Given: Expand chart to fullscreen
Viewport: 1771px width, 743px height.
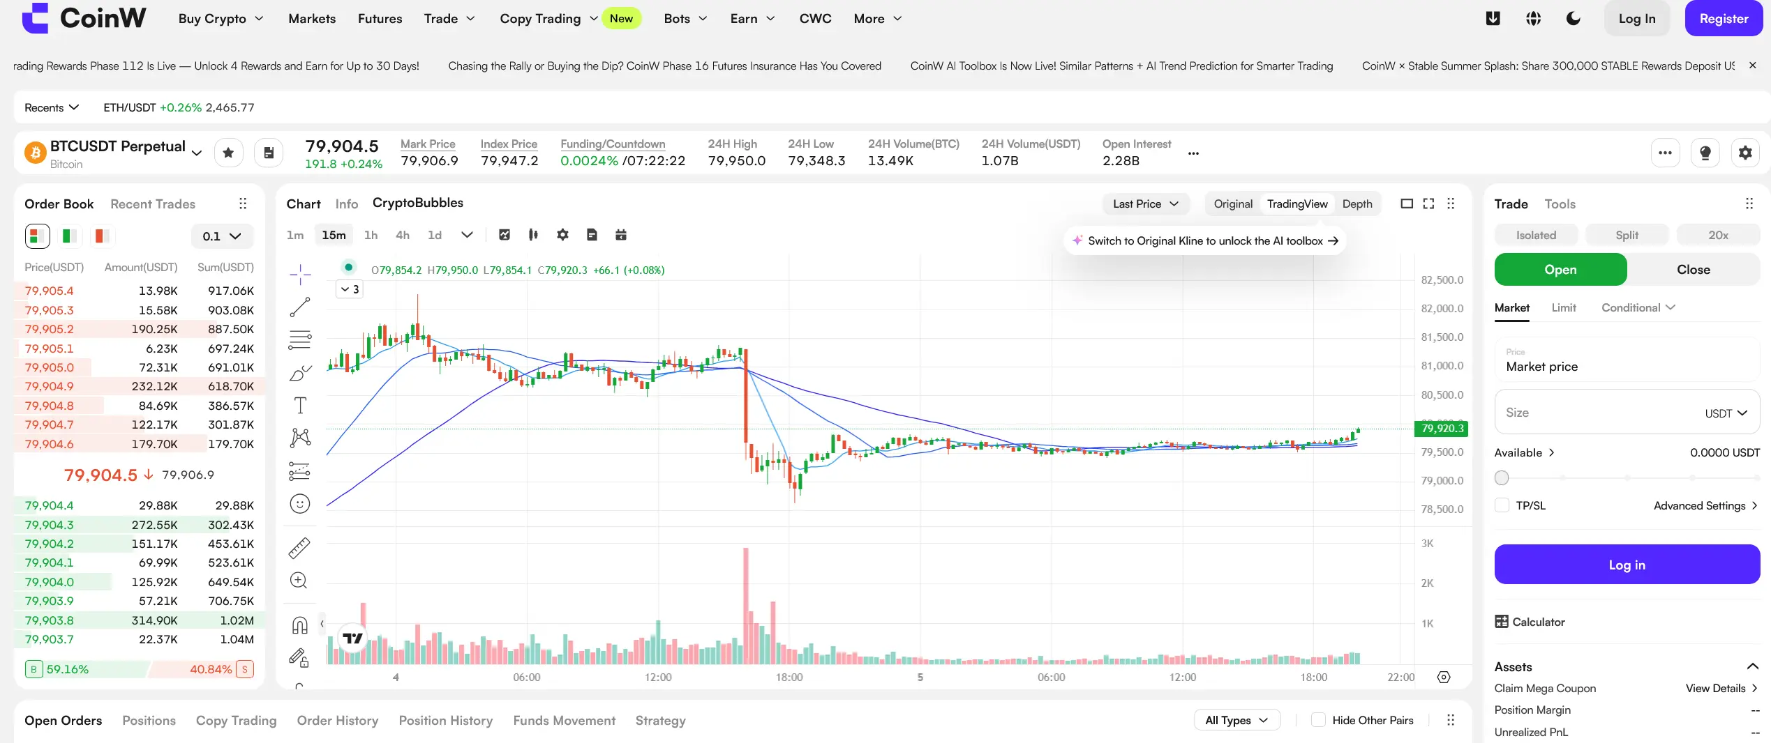Looking at the screenshot, I should (x=1428, y=204).
